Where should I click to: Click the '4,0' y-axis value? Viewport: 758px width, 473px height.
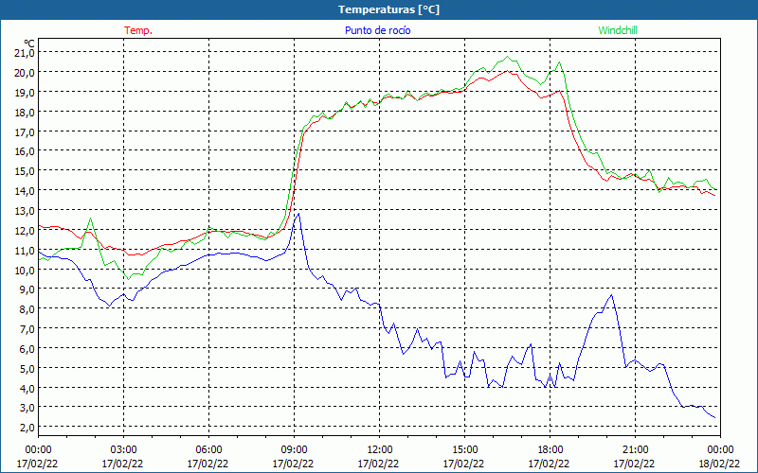(x=27, y=388)
